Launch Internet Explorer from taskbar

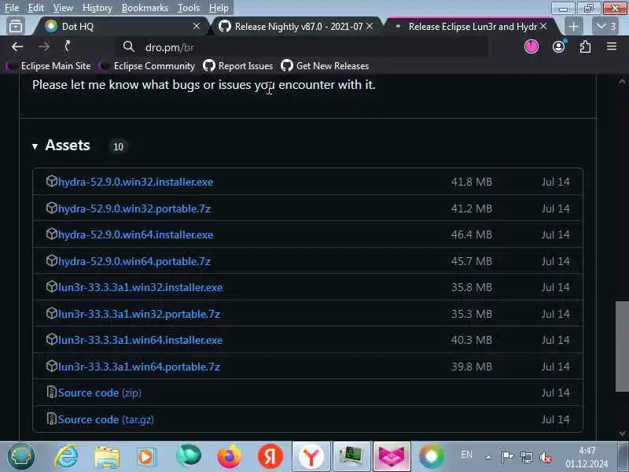pos(66,456)
